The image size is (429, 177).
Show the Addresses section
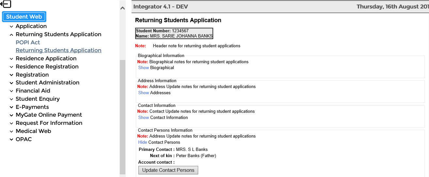(x=143, y=93)
